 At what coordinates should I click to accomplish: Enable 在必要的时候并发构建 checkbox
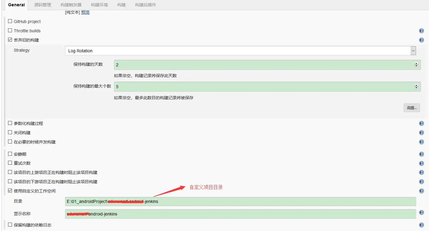10,142
